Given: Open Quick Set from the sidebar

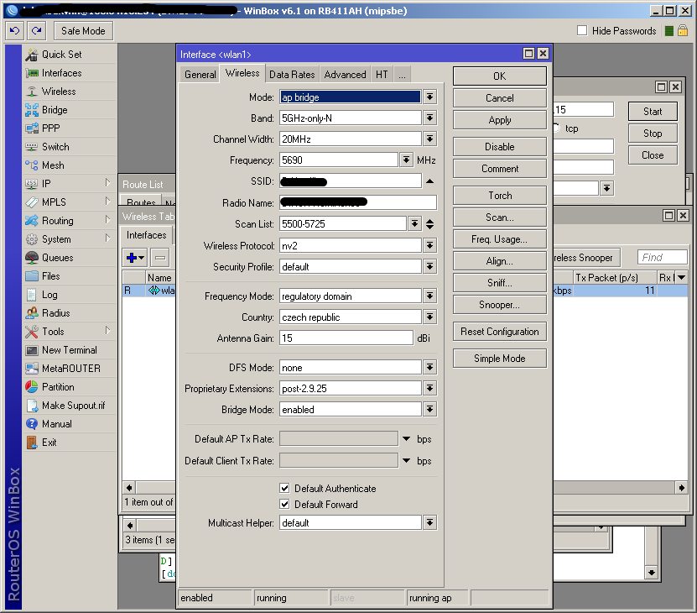Looking at the screenshot, I should pos(62,55).
